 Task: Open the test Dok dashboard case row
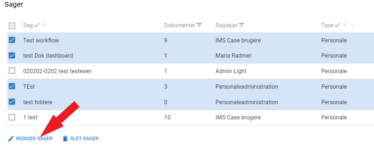48,56
